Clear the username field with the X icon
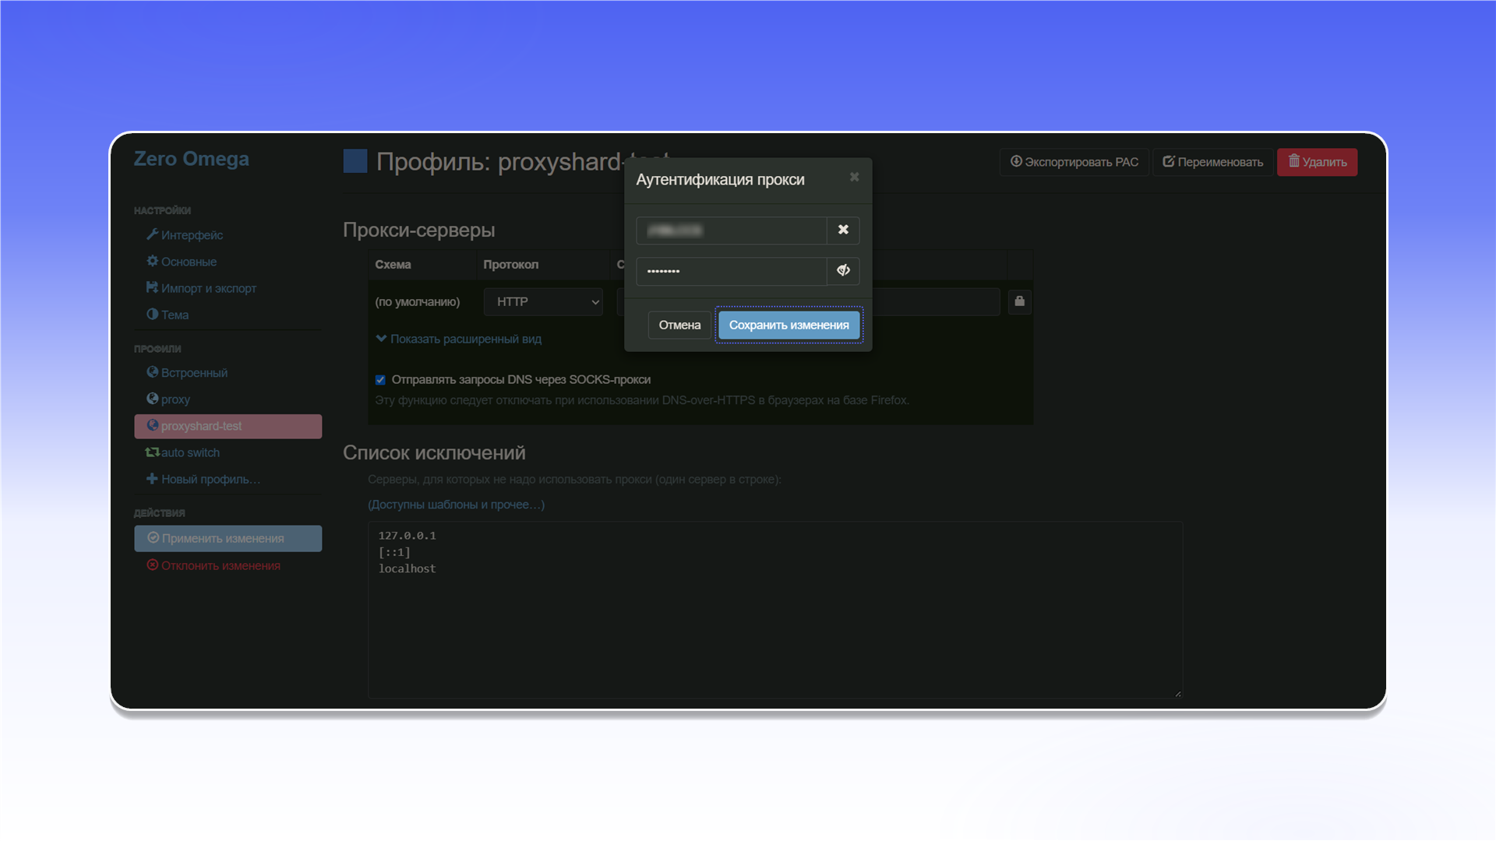The image size is (1496, 841). [x=843, y=230]
